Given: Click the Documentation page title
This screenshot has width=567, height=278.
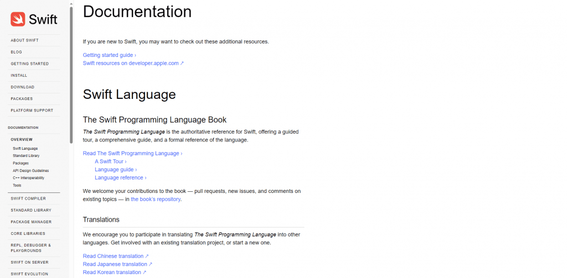Looking at the screenshot, I should click(x=137, y=12).
